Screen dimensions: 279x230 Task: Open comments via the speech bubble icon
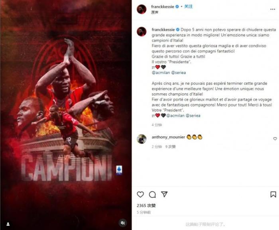click(152, 195)
